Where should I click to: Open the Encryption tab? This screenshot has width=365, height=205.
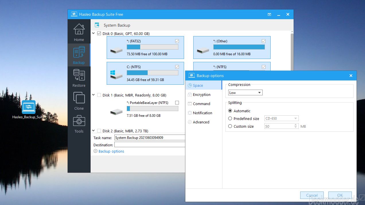(204, 94)
